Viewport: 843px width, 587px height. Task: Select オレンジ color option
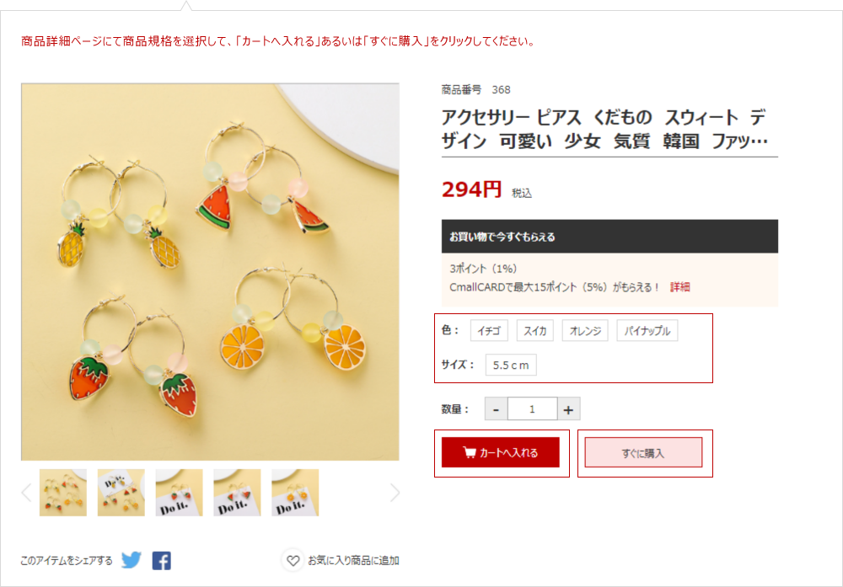click(585, 331)
